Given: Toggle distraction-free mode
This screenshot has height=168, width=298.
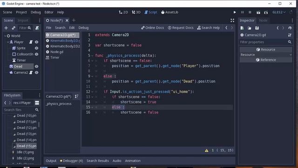Looking at the screenshot, I should point(232,21).
